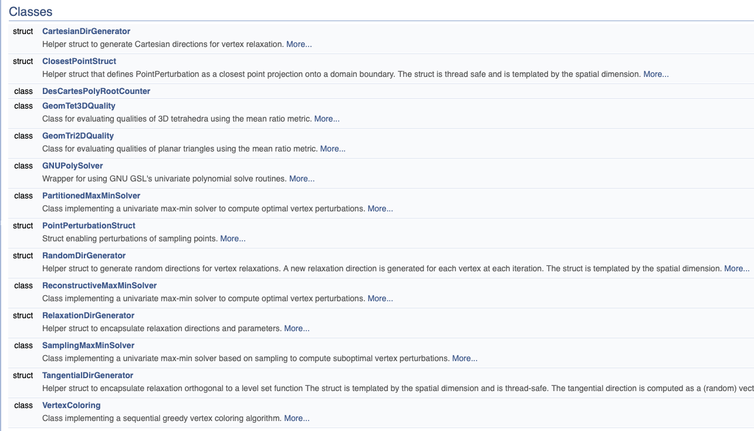Open VertexColoring class documentation
Viewport: 754px width, 431px height.
[x=71, y=405]
